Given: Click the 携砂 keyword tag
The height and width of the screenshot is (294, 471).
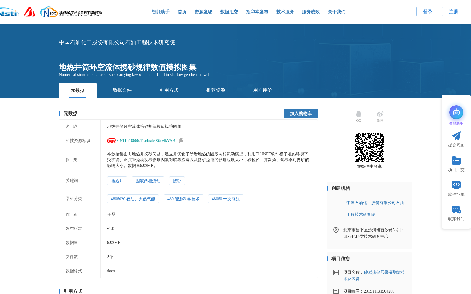Looking at the screenshot, I should pos(177,181).
